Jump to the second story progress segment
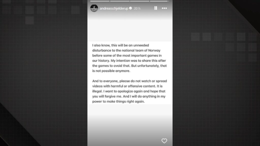Viewport: 260px width, 146px height. [119, 1]
